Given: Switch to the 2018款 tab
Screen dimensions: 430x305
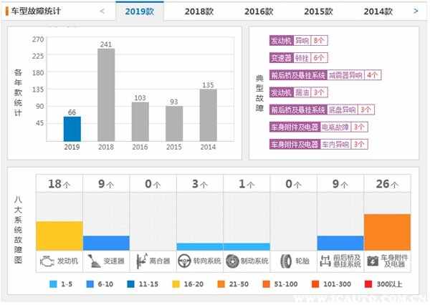Looking at the screenshot, I should click(199, 11).
